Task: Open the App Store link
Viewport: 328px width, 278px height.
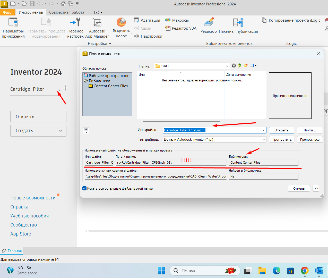Action: 21,234
